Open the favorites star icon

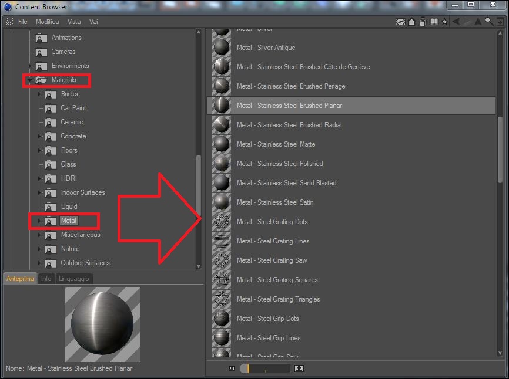pyautogui.click(x=444, y=22)
